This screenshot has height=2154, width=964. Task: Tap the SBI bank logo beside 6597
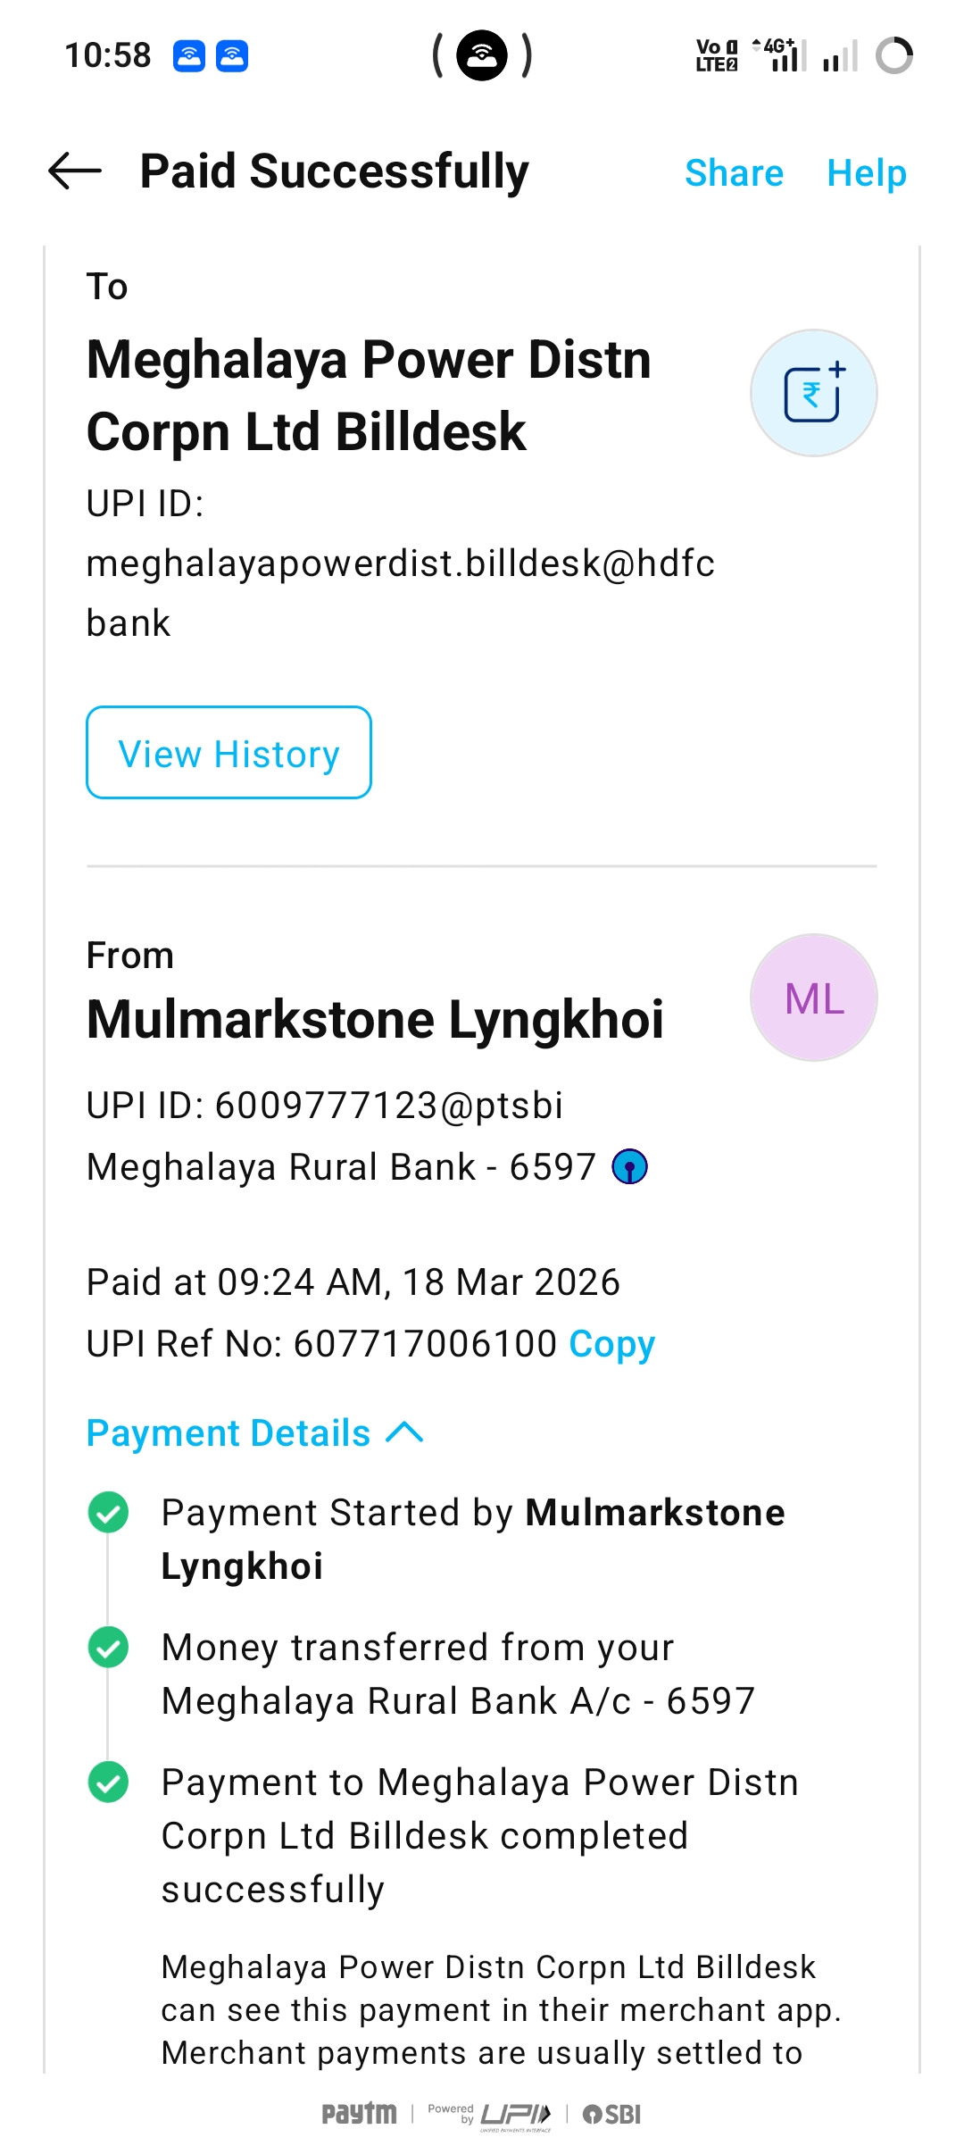click(x=629, y=1166)
